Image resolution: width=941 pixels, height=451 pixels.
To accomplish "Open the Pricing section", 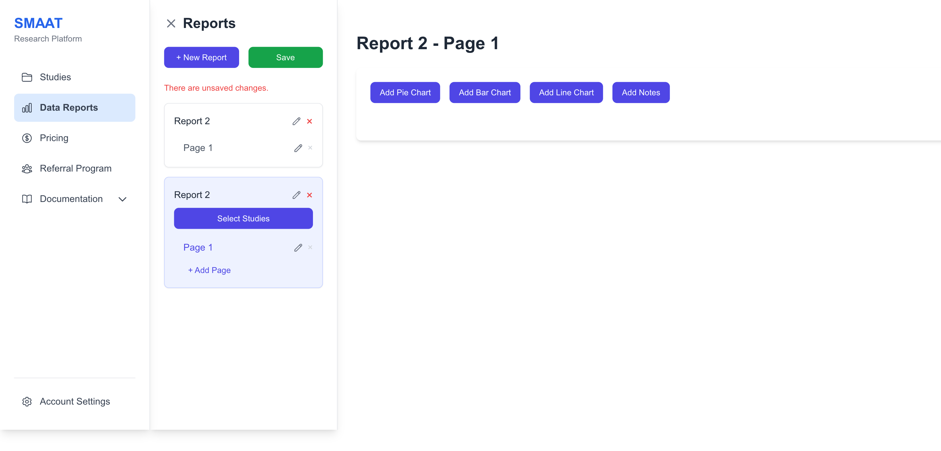I will tap(54, 138).
